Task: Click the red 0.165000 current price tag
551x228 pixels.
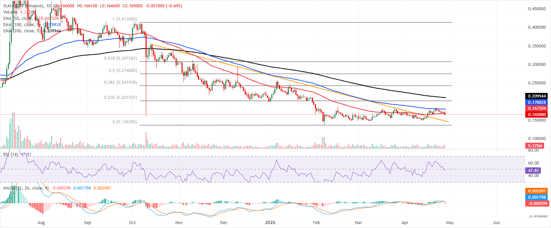Action: pos(537,115)
